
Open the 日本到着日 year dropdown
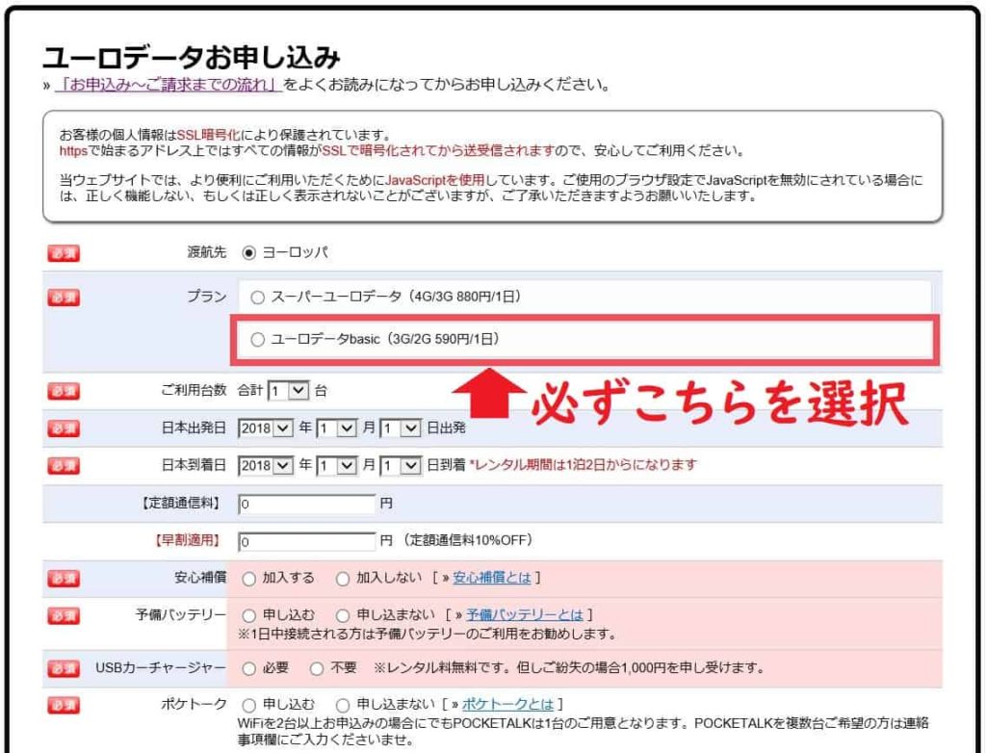(x=266, y=466)
